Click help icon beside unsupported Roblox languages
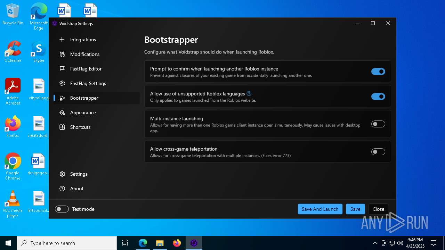The width and height of the screenshot is (445, 250). (x=249, y=94)
